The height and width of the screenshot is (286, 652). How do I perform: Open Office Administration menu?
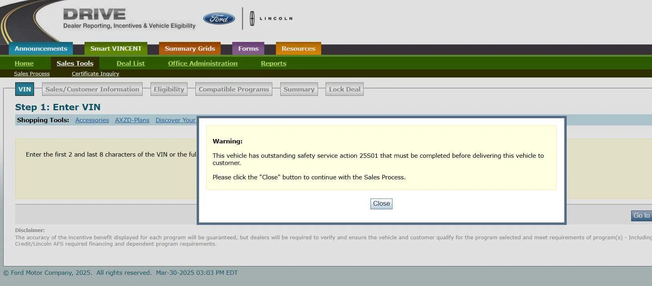(x=203, y=63)
